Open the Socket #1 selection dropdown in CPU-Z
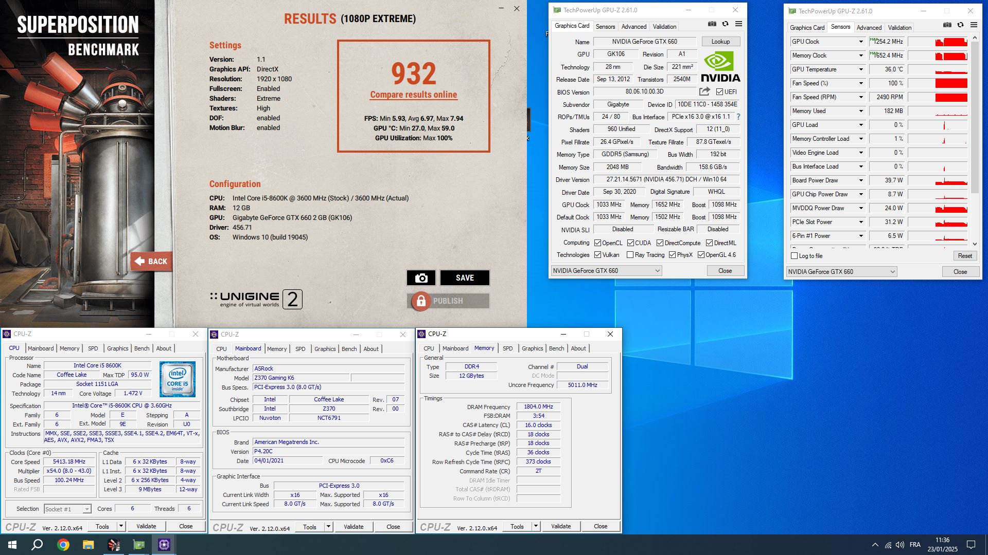 pos(67,509)
